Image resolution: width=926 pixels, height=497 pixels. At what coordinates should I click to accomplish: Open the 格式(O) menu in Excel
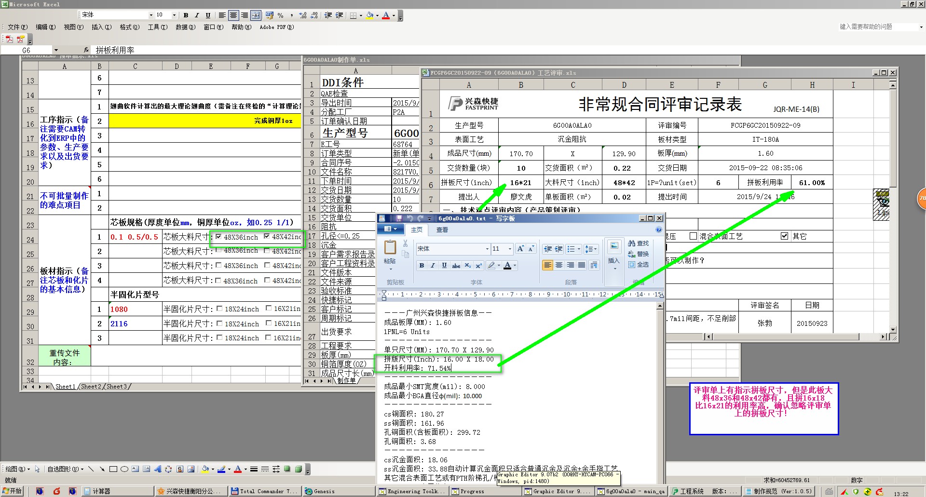pos(130,27)
